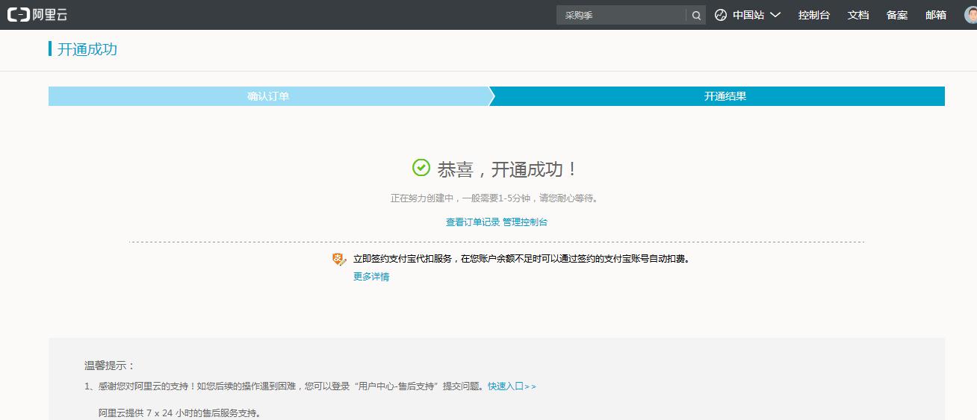Focus the 采购季 search input field

[620, 15]
